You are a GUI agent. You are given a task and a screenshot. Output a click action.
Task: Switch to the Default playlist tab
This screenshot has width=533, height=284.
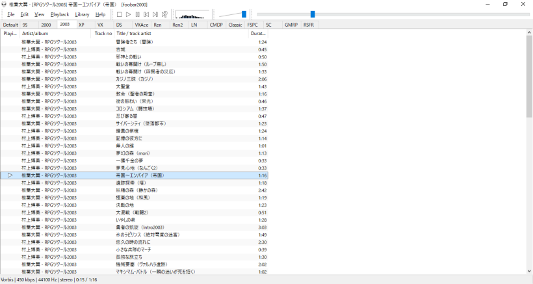point(10,25)
